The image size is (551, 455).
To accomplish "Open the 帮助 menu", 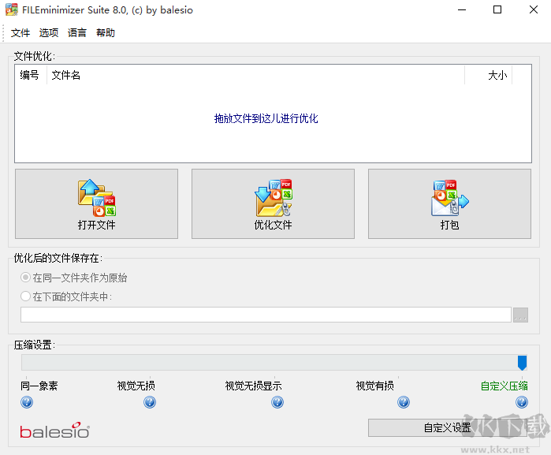I will (106, 33).
